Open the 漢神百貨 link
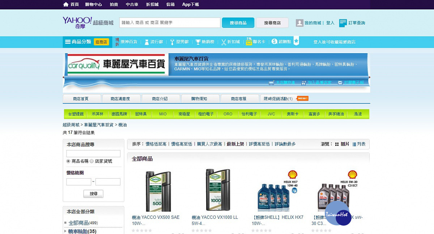 click(129, 42)
